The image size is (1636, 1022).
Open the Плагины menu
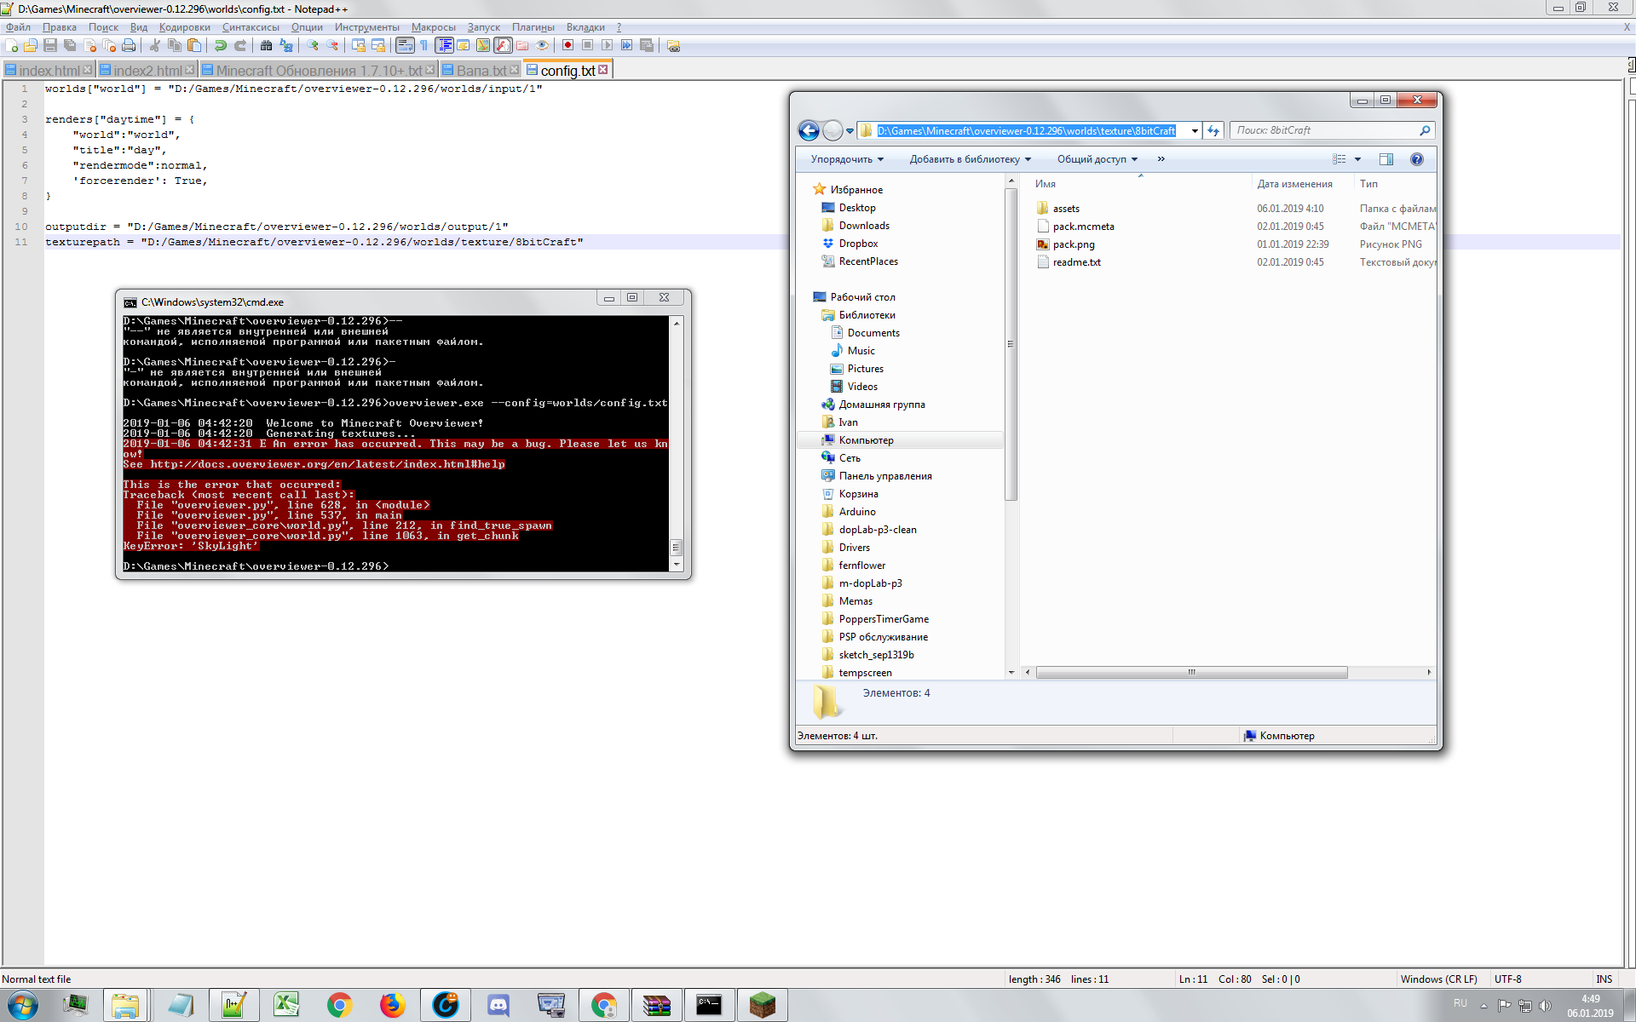(x=533, y=27)
